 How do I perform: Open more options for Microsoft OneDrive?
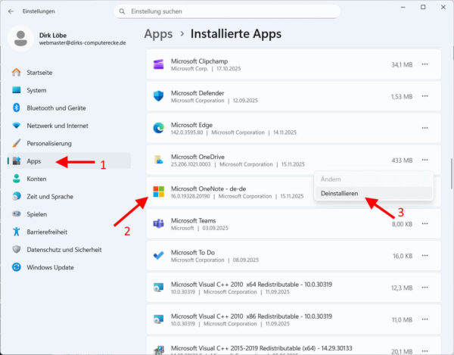pos(424,160)
